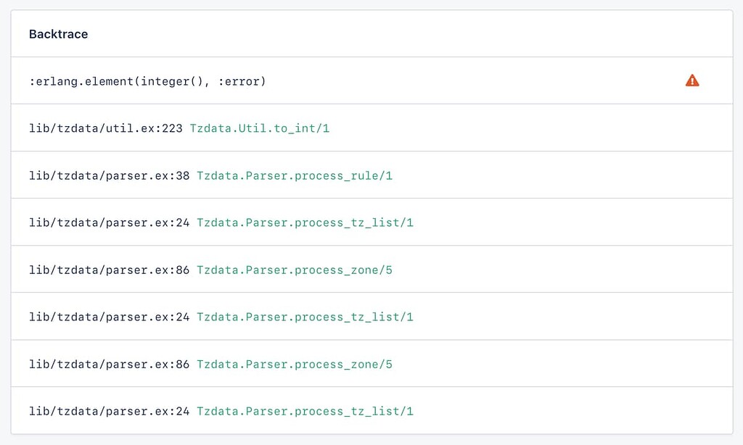Open the first Tzdata.Parser.process_tz_list/1 link
Screen dimensions: 743x445
305,222
